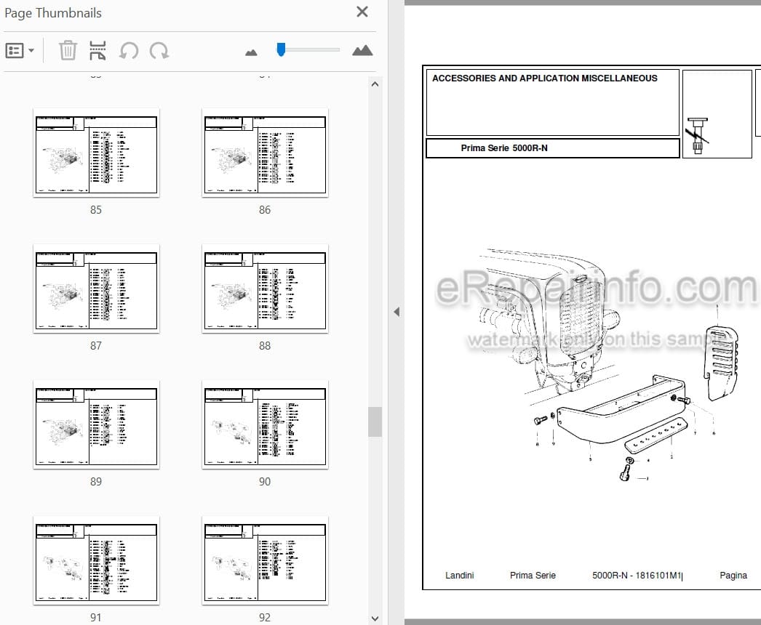Select page 91 thumbnail

(x=96, y=560)
